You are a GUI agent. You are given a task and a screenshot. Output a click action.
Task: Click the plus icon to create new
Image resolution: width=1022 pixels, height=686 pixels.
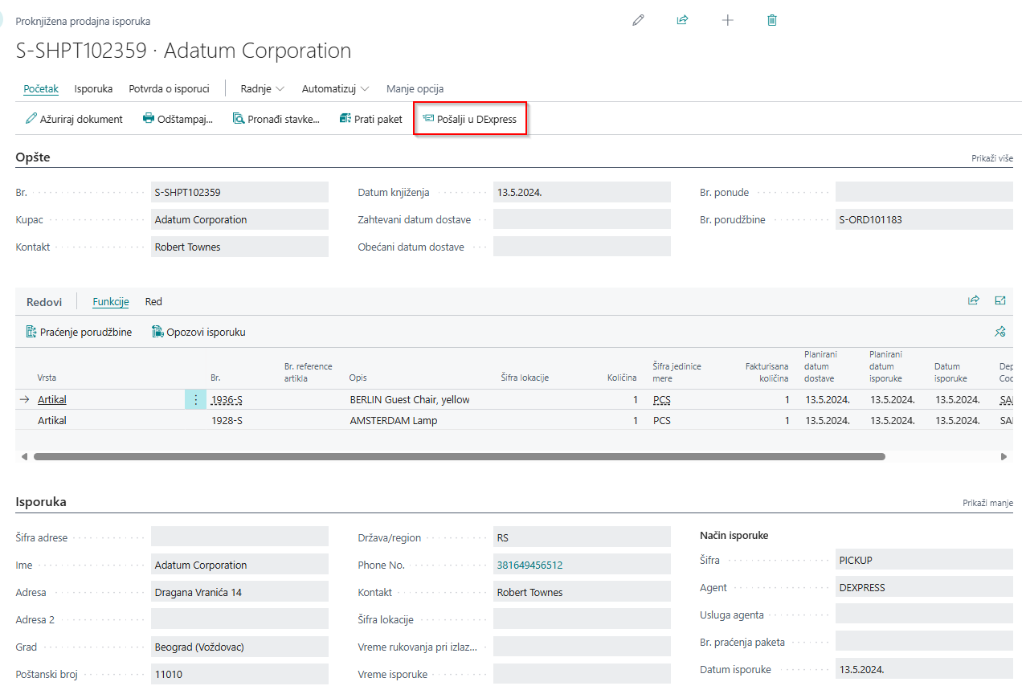(x=728, y=21)
